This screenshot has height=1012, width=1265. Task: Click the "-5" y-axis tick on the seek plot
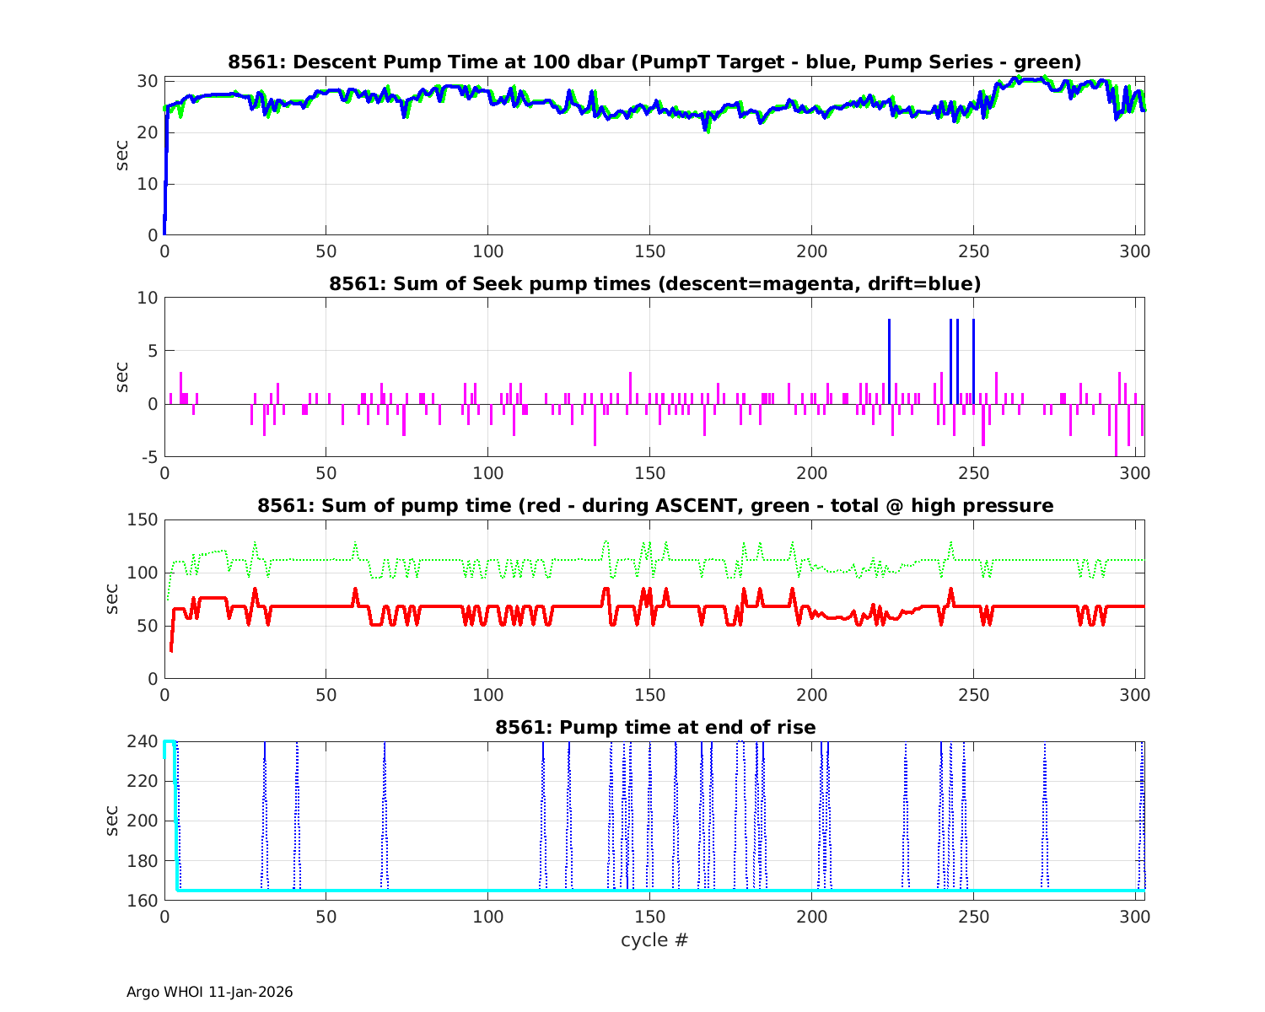[148, 457]
